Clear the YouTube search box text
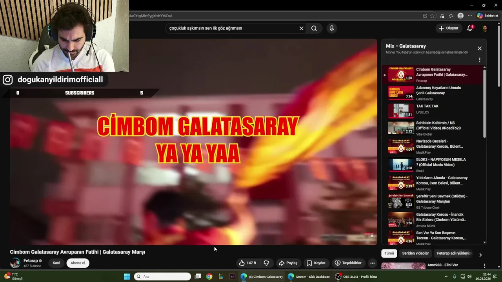Viewport: 502px width, 282px height. [x=301, y=28]
